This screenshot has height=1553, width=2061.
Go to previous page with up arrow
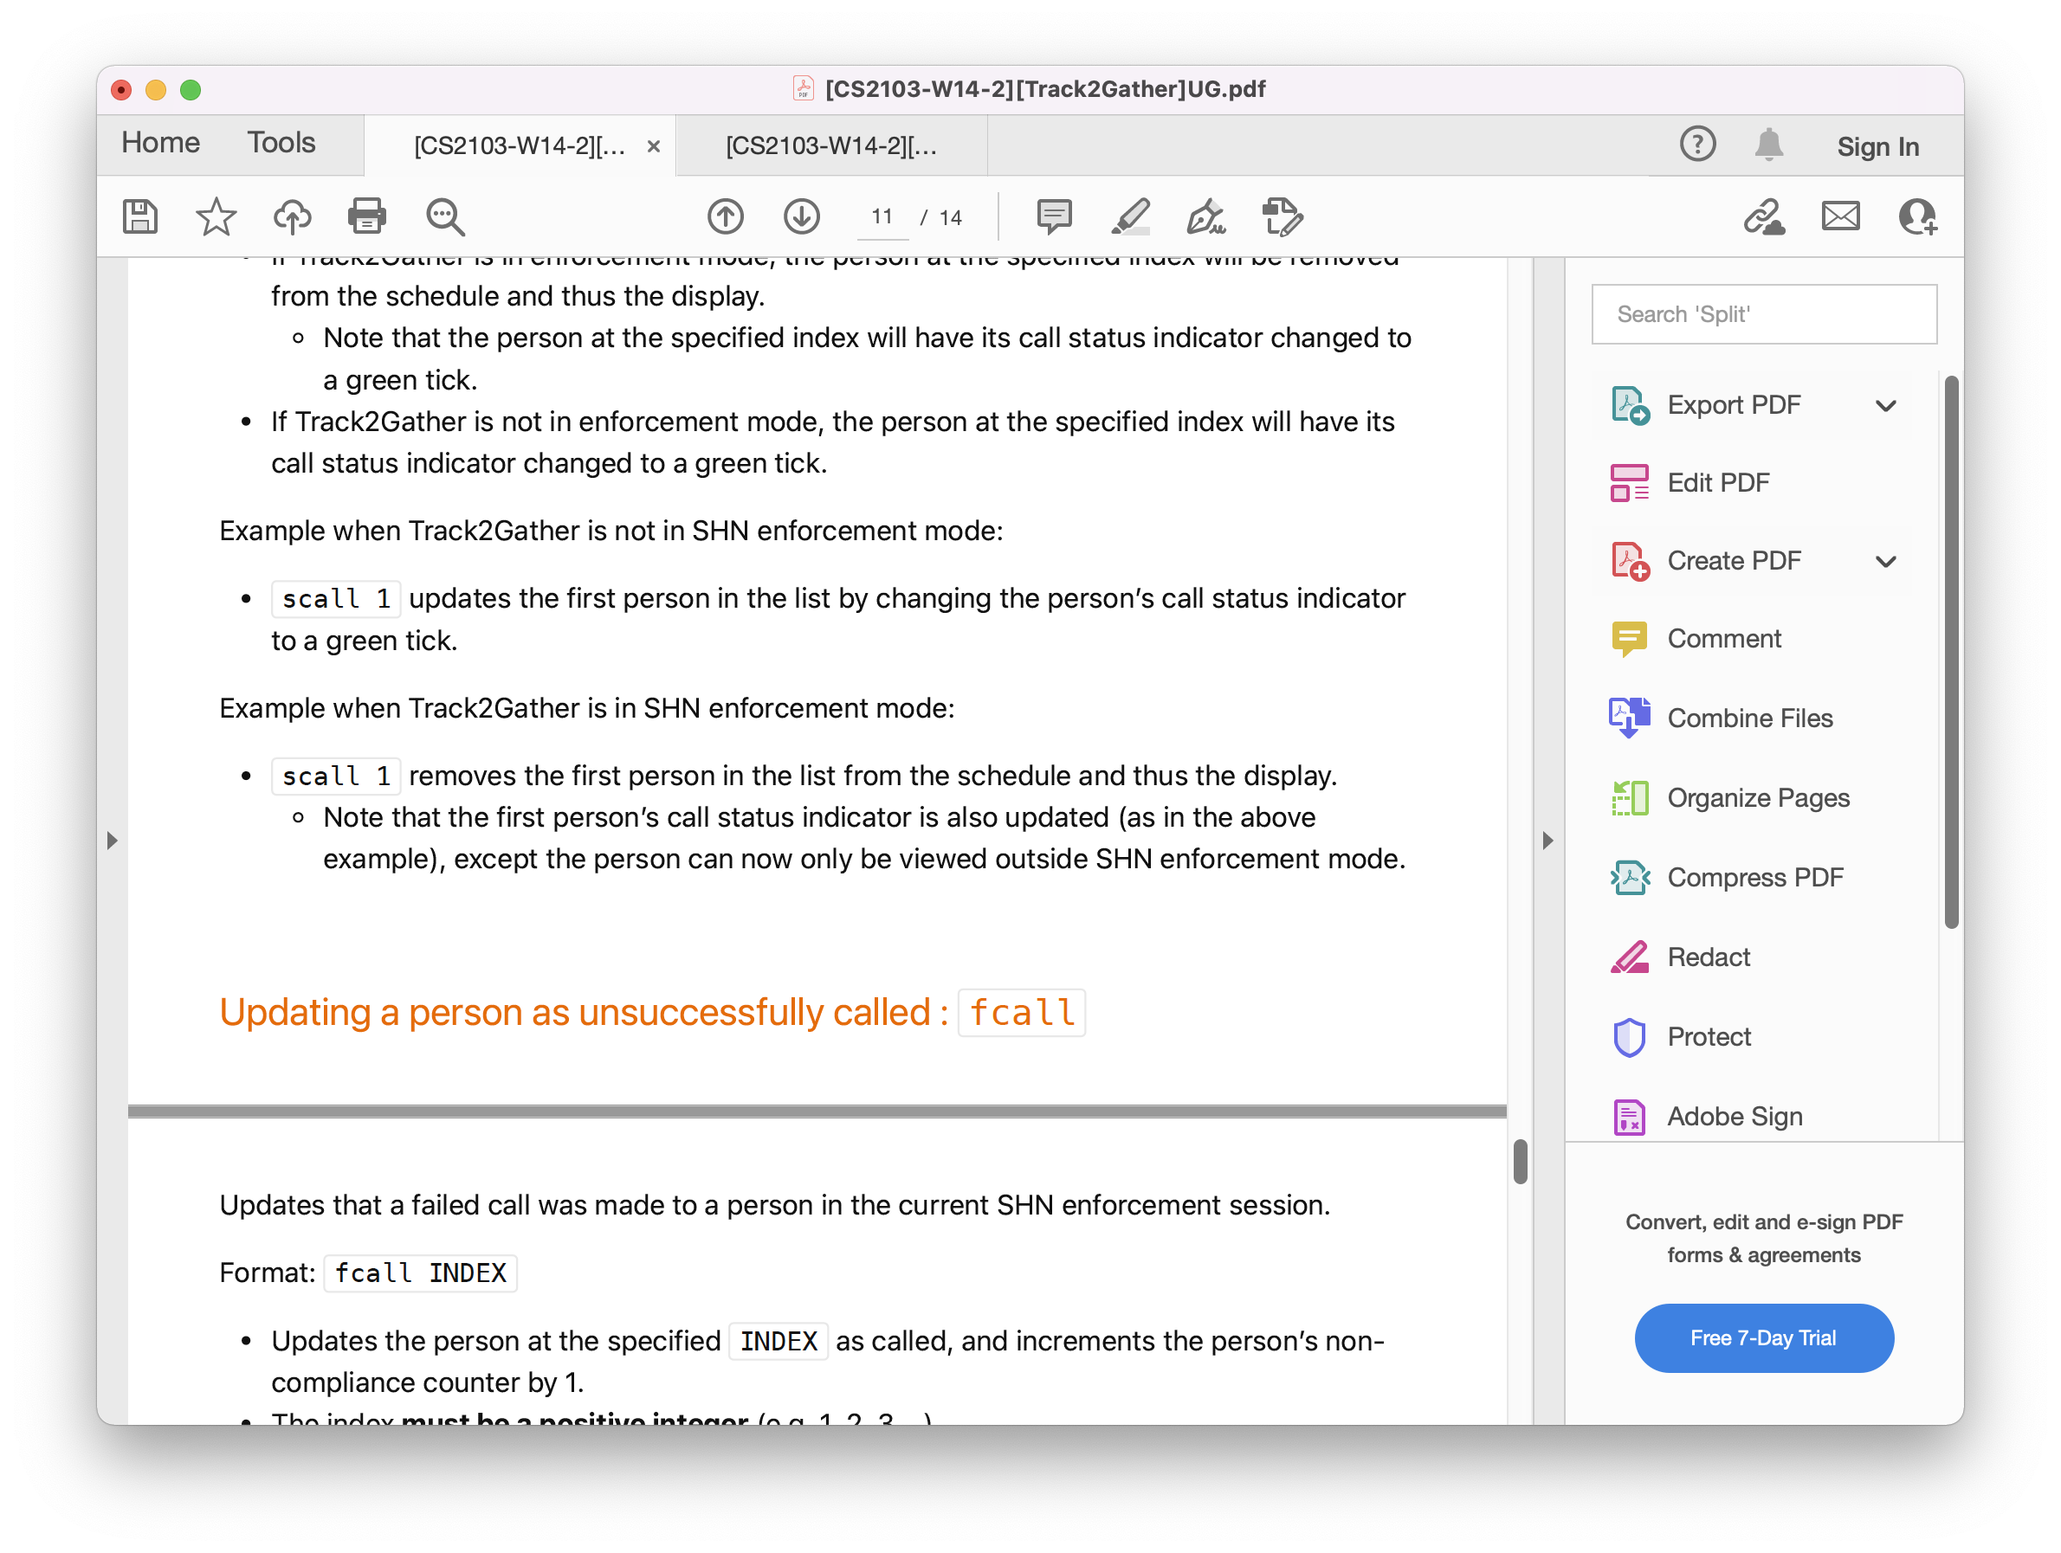click(725, 217)
